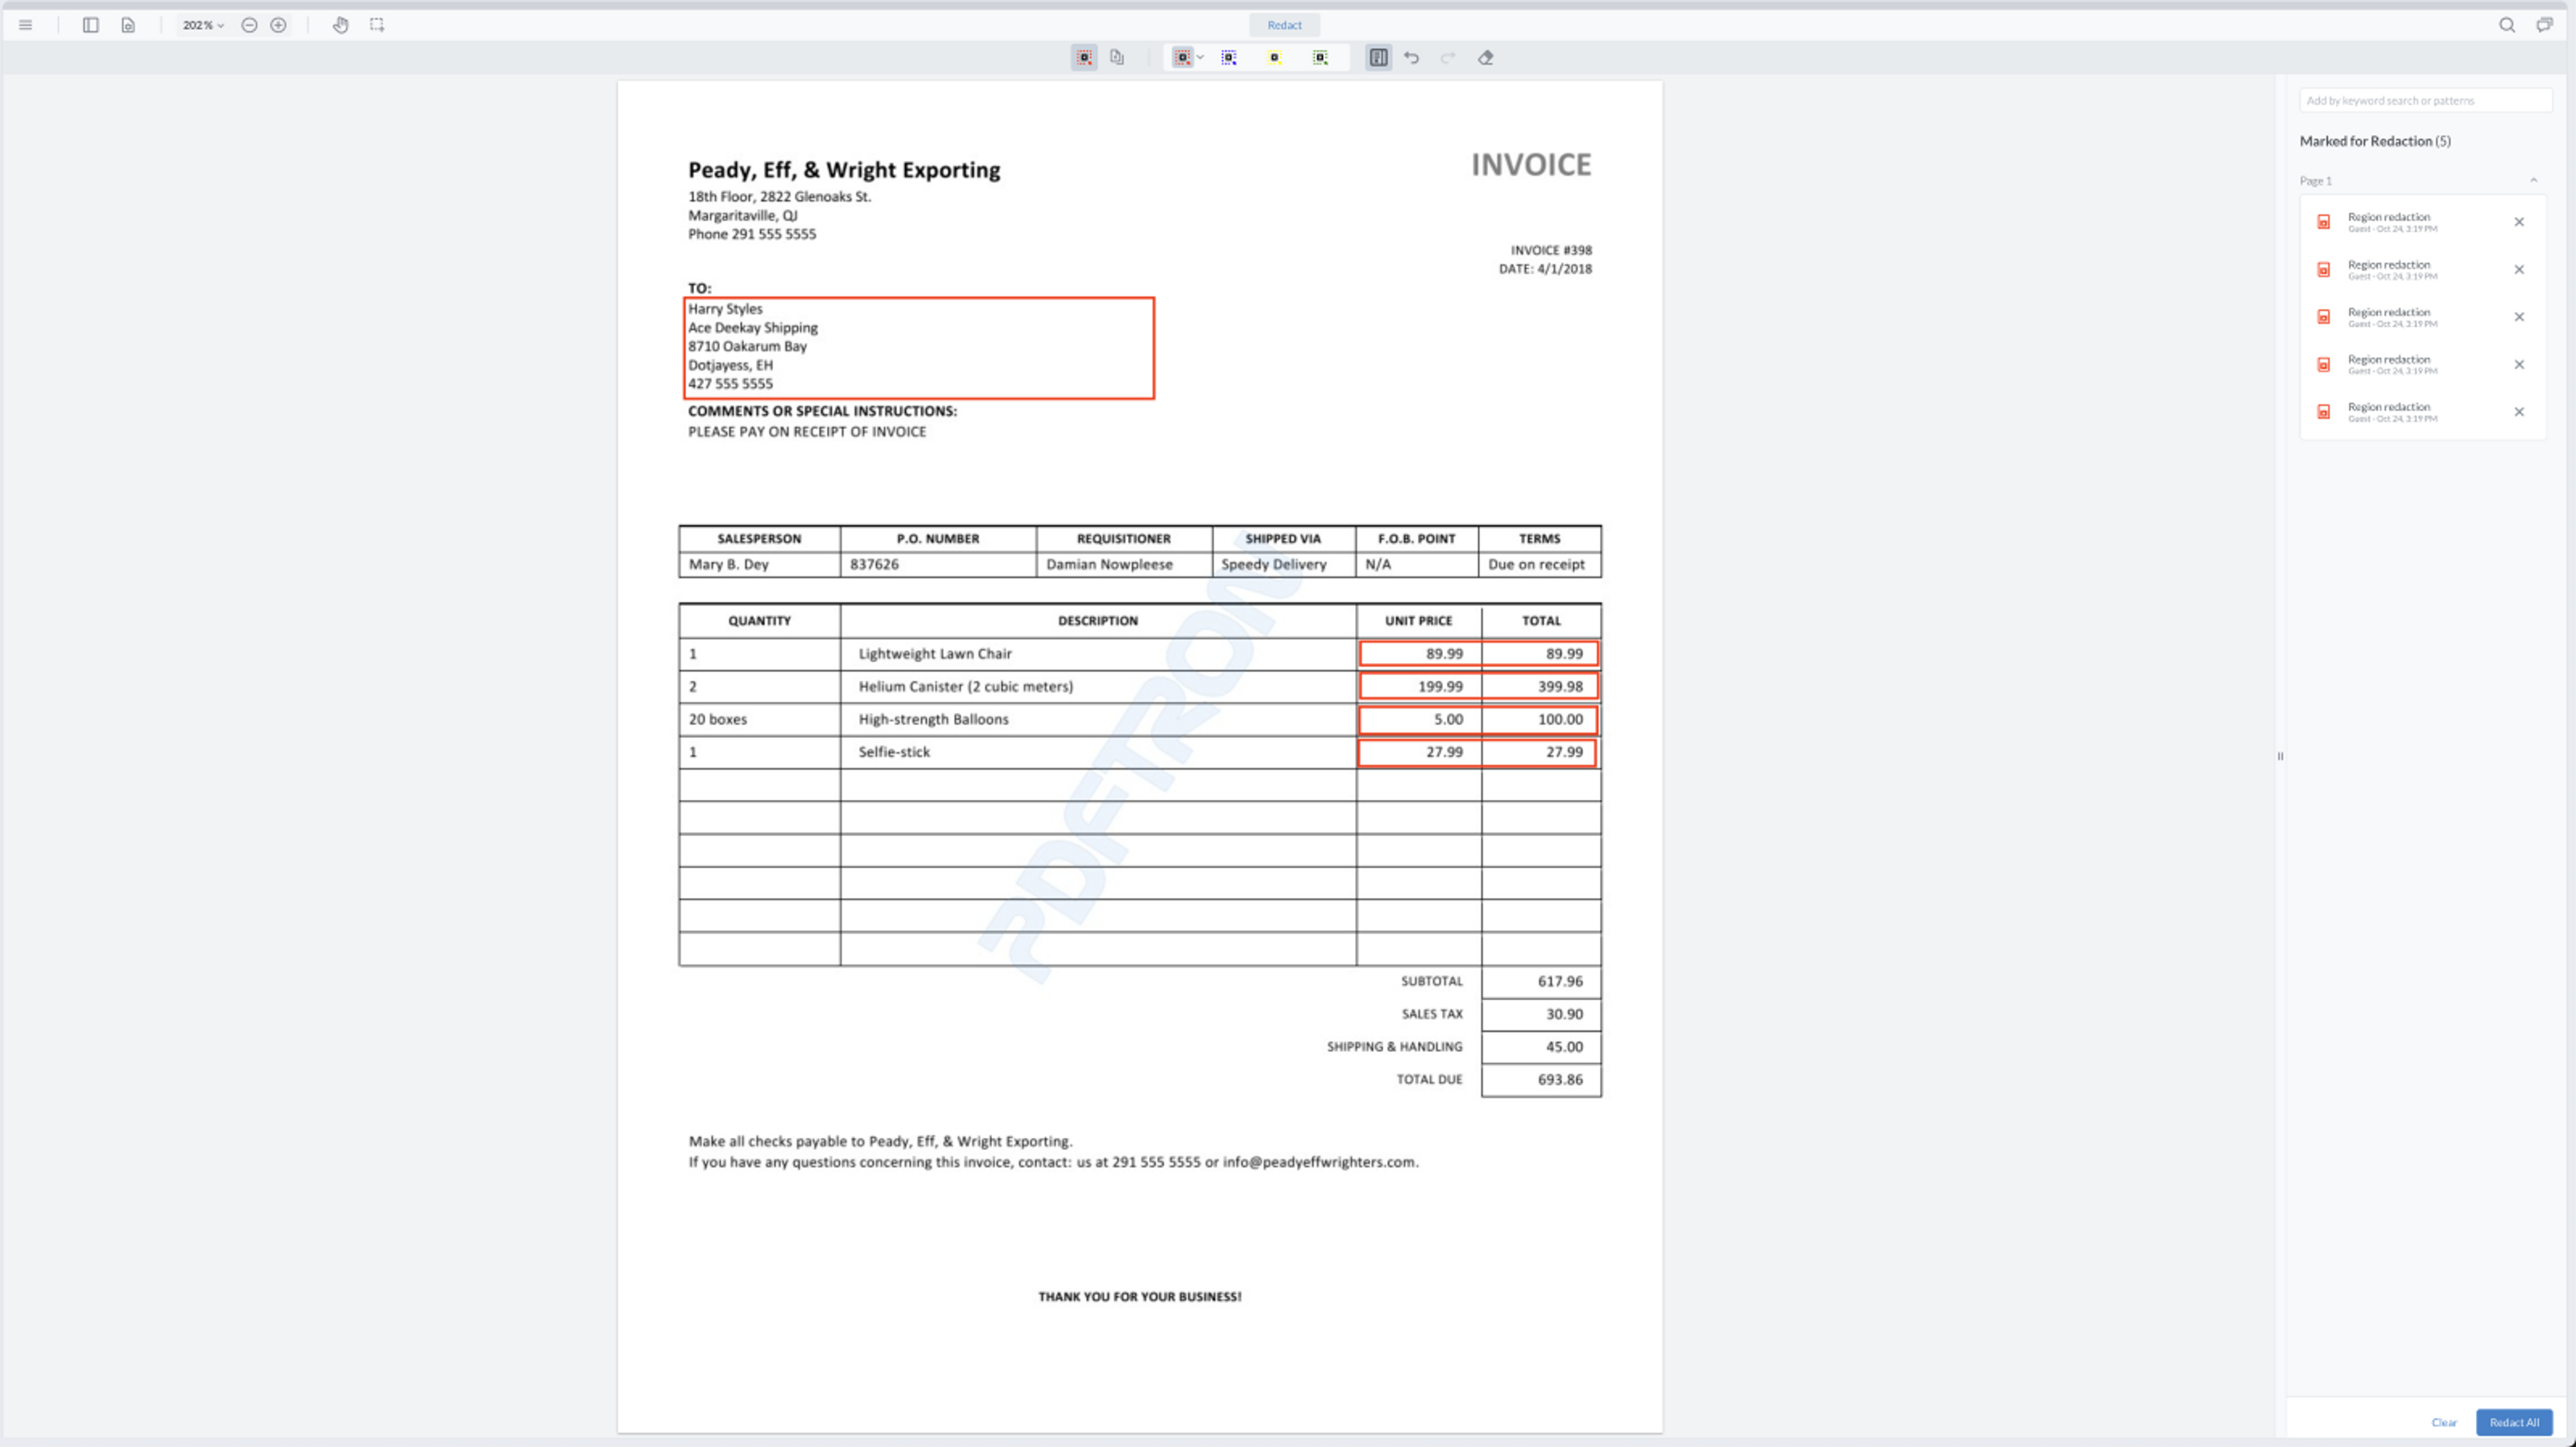The width and height of the screenshot is (2576, 1447).
Task: Focus the keyword search or patterns field
Action: click(2424, 101)
